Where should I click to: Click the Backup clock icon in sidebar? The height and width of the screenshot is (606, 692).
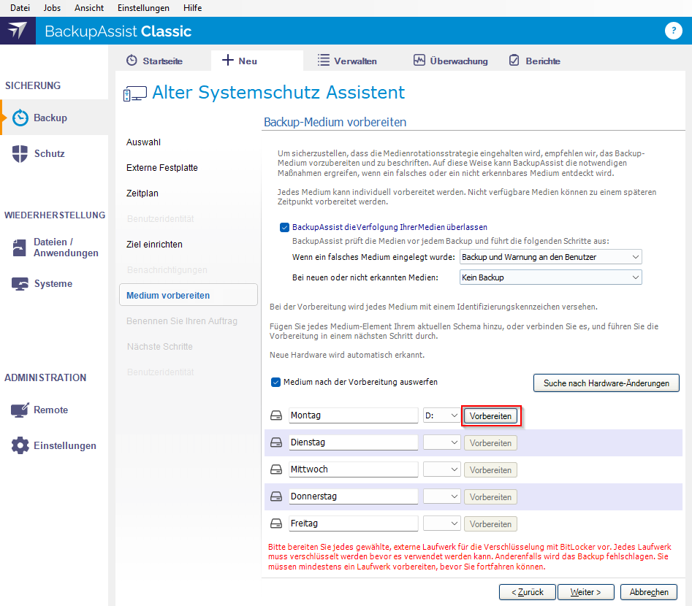pyautogui.click(x=20, y=118)
